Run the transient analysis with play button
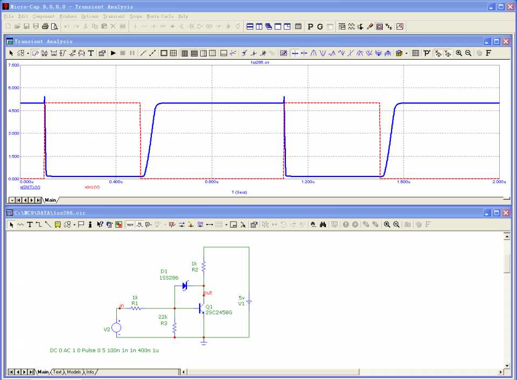This screenshot has height=380, width=517. click(114, 53)
